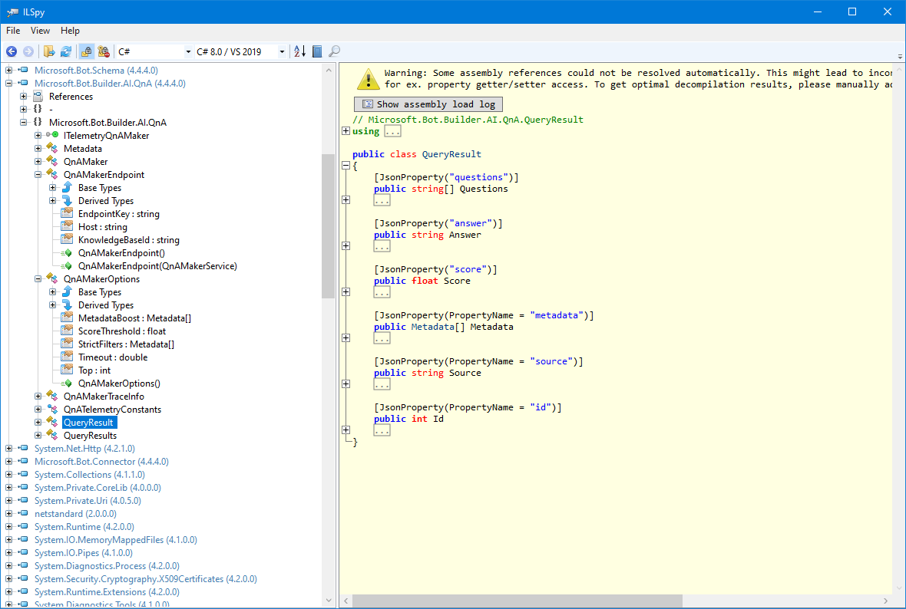The width and height of the screenshot is (906, 609).
Task: Select the QueryResults class in tree
Action: tap(90, 436)
